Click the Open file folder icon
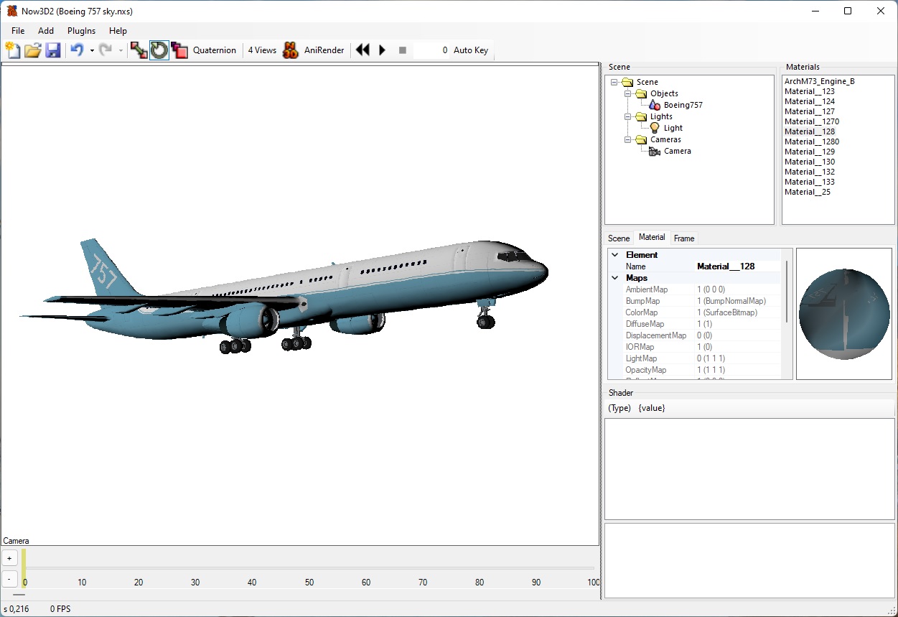898x617 pixels. point(33,50)
